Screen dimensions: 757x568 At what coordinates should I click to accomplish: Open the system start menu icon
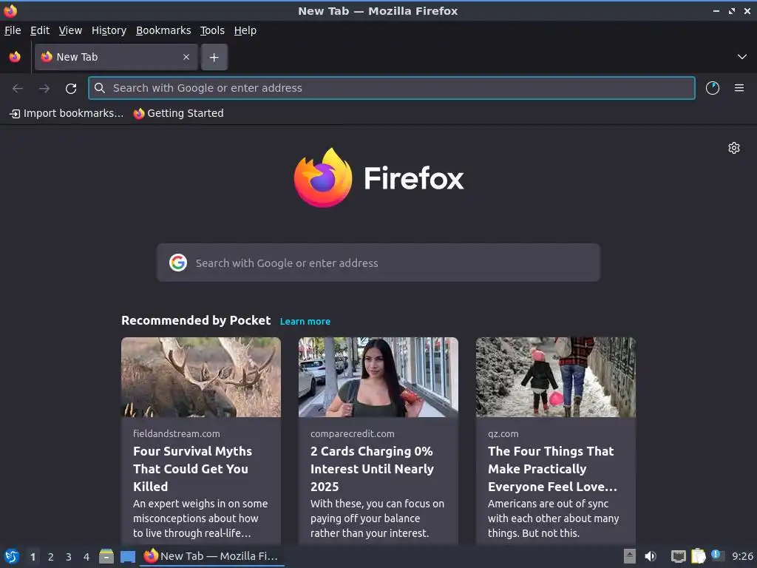(12, 556)
